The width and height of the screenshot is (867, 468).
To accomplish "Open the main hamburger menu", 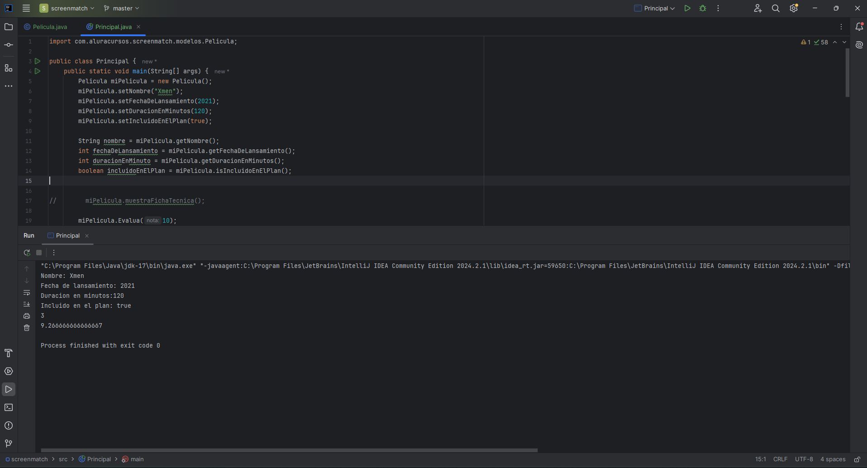I will pos(26,8).
